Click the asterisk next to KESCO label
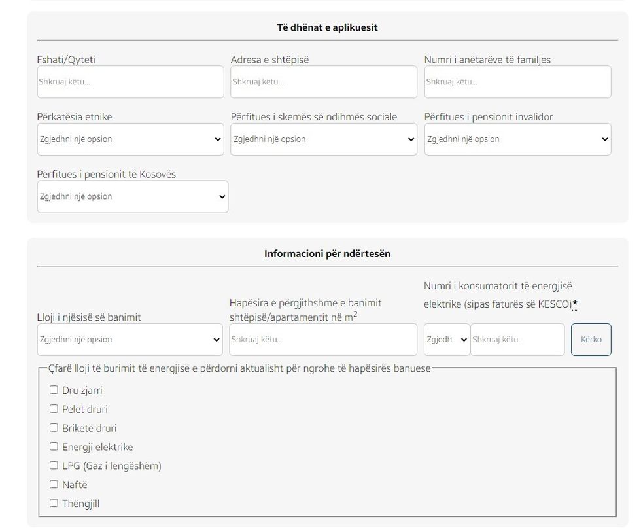641x528 pixels. tap(575, 304)
